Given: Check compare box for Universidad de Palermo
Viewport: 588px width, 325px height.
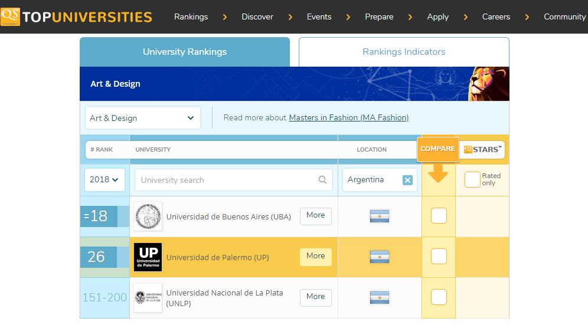Looking at the screenshot, I should tap(439, 257).
